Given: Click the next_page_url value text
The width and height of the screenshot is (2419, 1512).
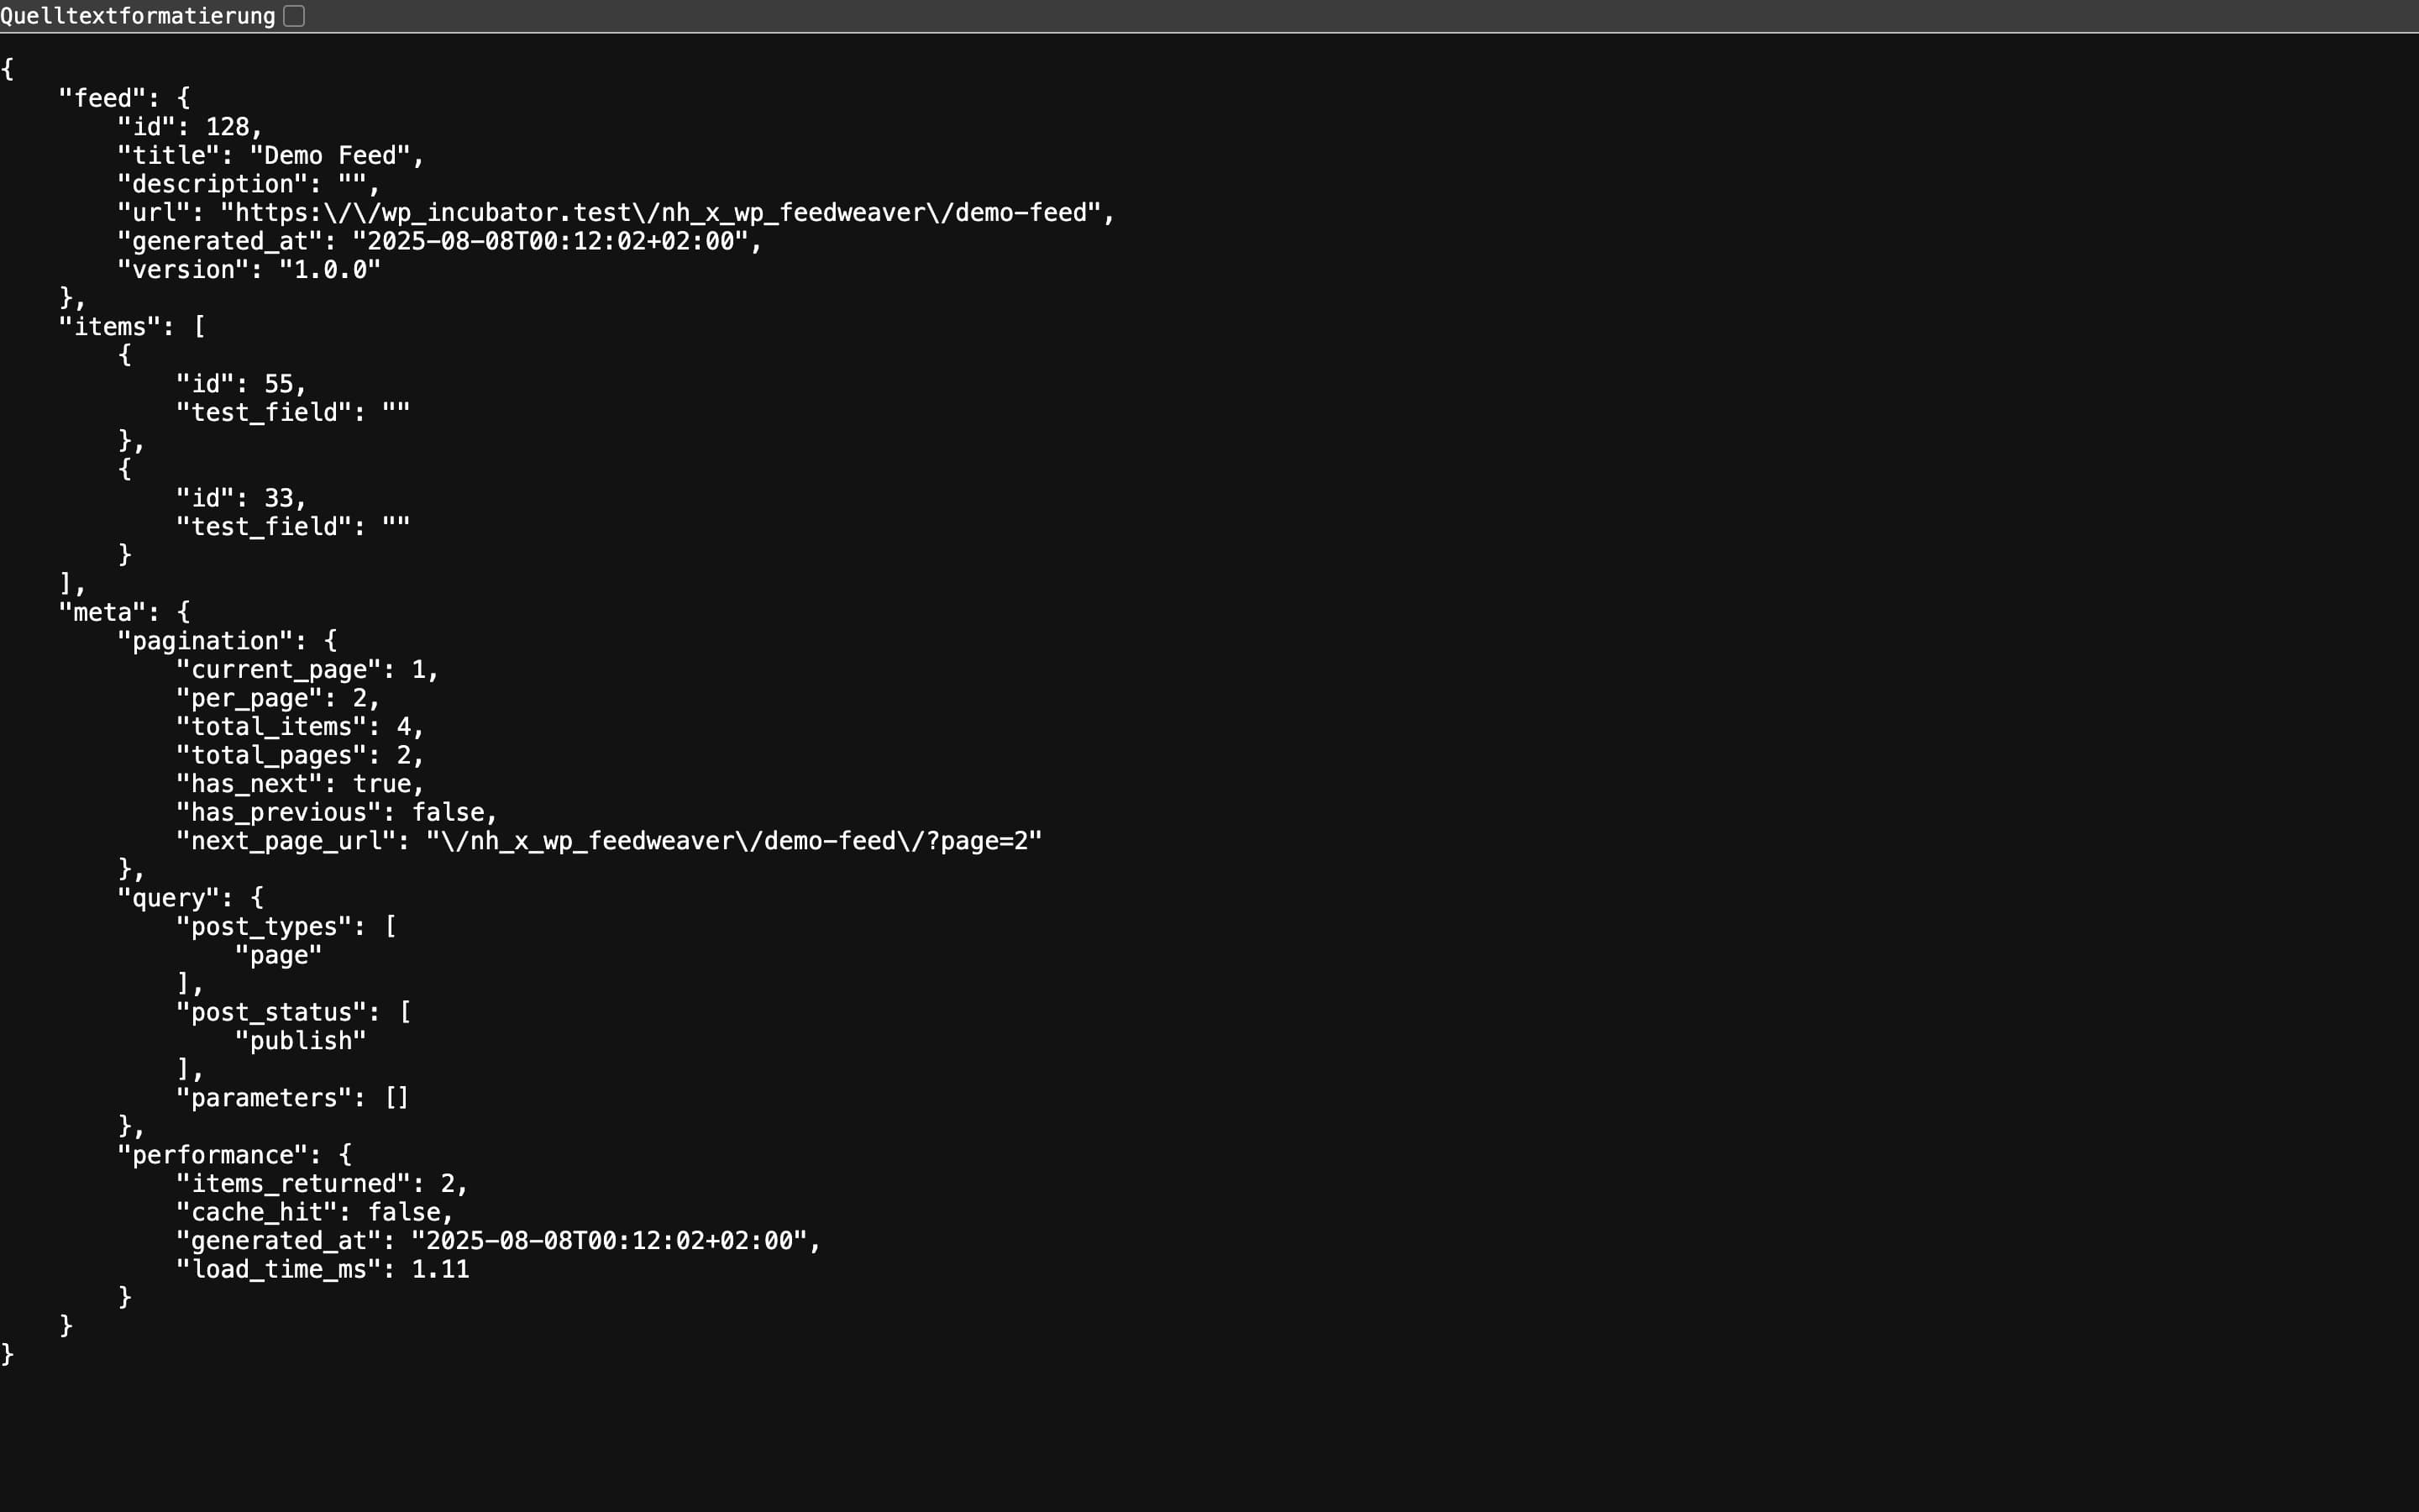Looking at the screenshot, I should click(x=734, y=841).
